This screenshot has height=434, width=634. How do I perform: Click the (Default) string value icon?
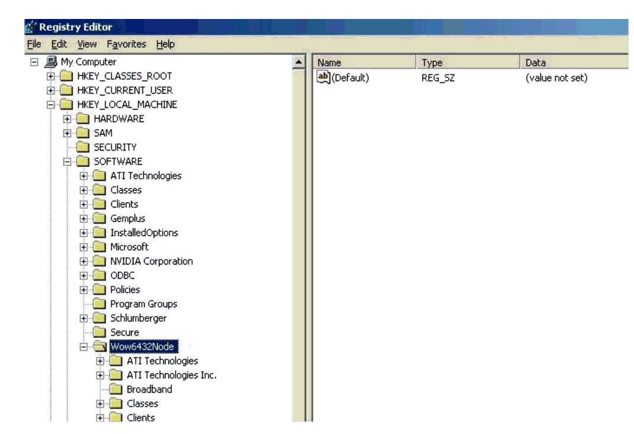323,77
